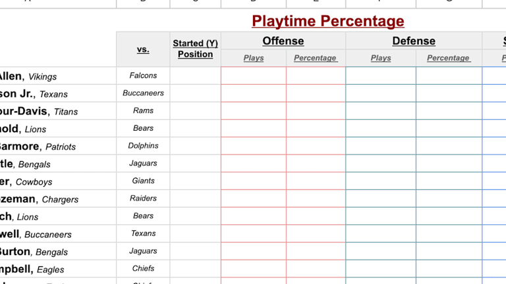Select the Giants opponent cell
506x284 pixels.
click(x=143, y=181)
